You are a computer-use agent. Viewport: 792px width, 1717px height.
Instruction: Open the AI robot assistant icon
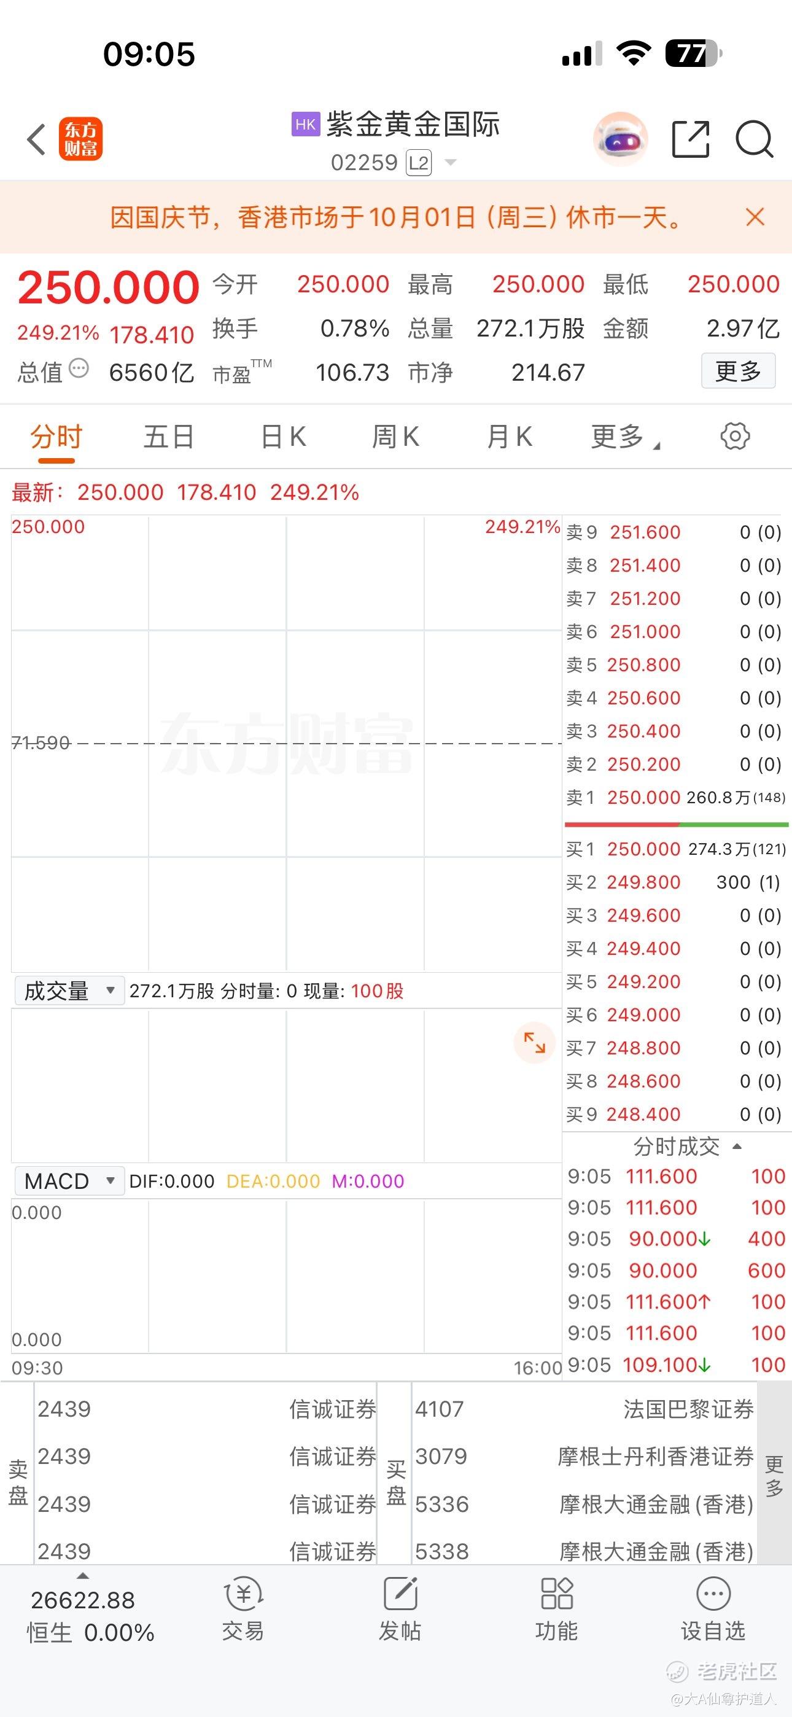pyautogui.click(x=620, y=139)
